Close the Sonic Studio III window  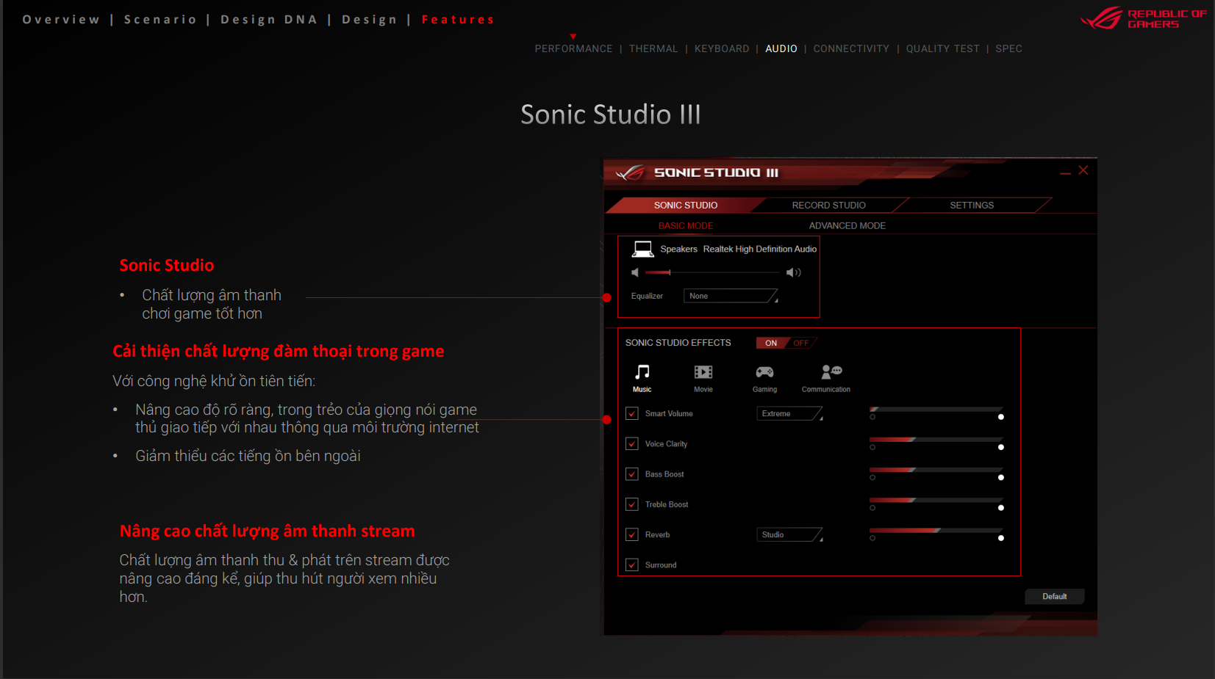(1083, 170)
